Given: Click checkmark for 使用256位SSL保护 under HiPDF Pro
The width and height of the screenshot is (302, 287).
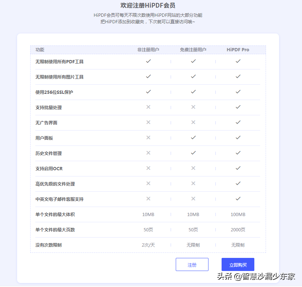Looking at the screenshot, I should [238, 92].
